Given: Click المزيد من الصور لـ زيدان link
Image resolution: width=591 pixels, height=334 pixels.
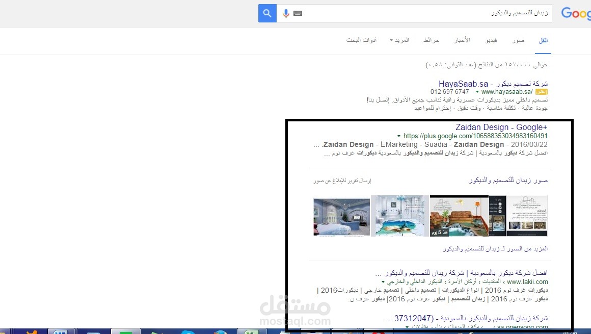Looking at the screenshot, I should [495, 249].
